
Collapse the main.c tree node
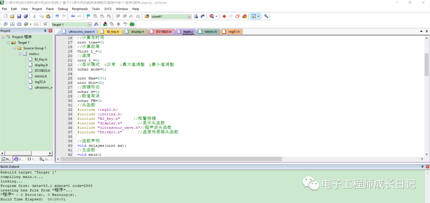click(x=20, y=54)
